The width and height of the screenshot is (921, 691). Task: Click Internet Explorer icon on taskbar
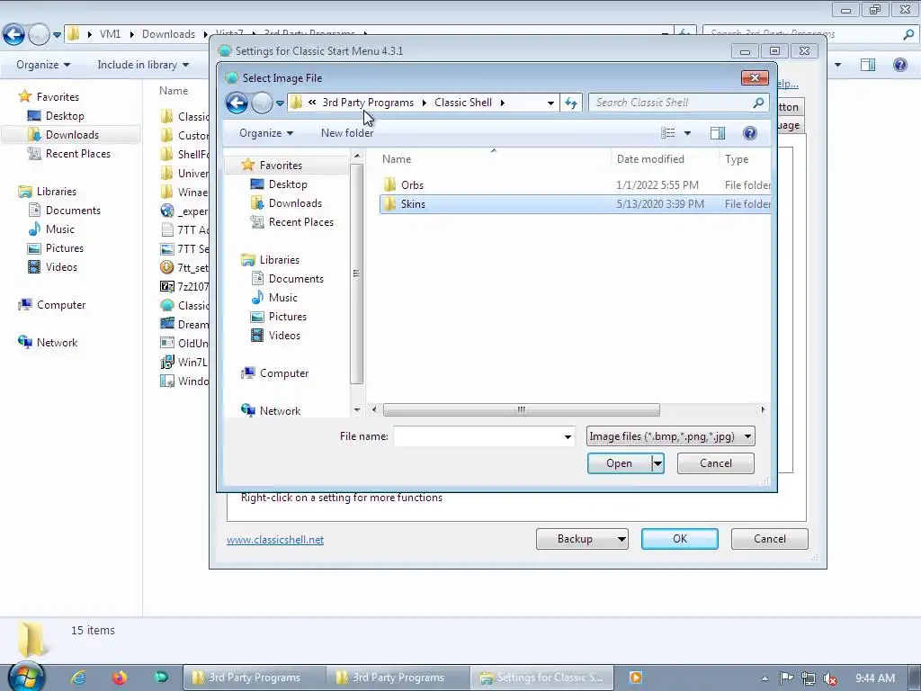[78, 678]
